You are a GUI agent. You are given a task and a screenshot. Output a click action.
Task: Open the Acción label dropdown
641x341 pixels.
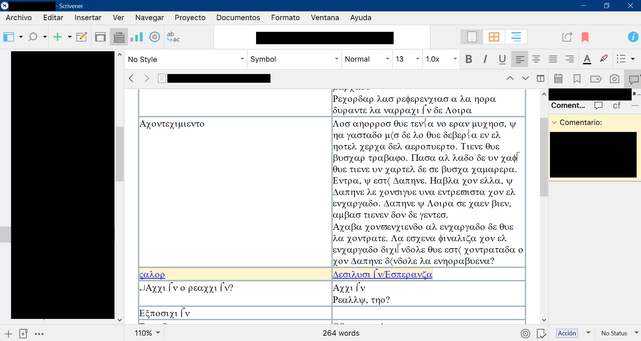click(573, 333)
